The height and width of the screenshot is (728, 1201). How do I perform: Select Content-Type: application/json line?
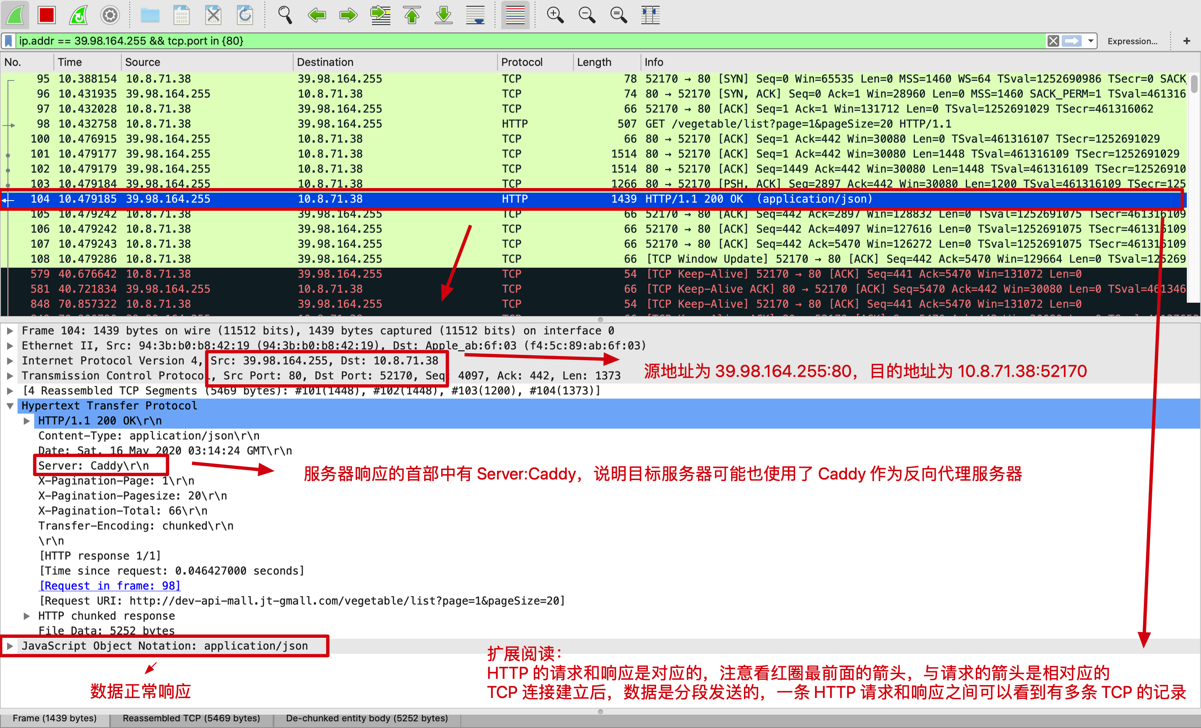tap(148, 436)
